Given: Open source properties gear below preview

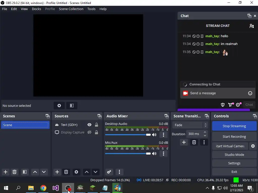Looking at the screenshot, I should (x=59, y=106).
